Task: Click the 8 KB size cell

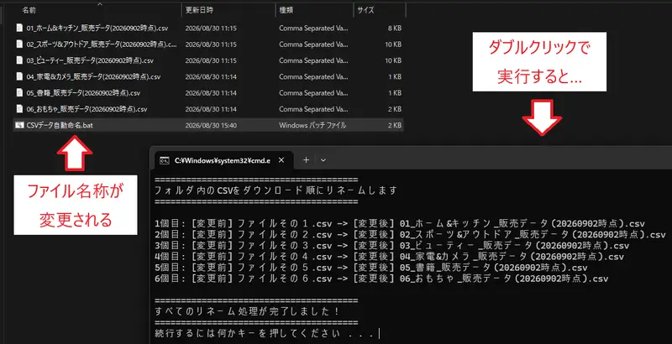Action: (395, 29)
